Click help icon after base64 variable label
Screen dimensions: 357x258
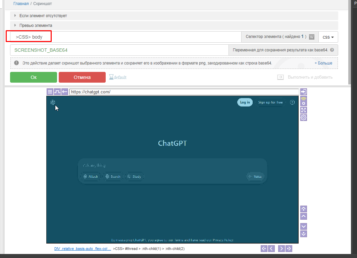coord(332,50)
